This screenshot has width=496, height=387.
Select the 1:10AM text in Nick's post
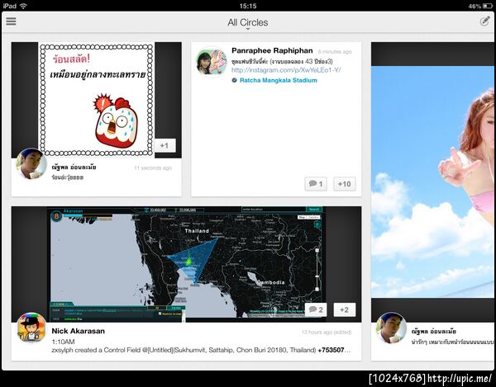[x=63, y=342]
